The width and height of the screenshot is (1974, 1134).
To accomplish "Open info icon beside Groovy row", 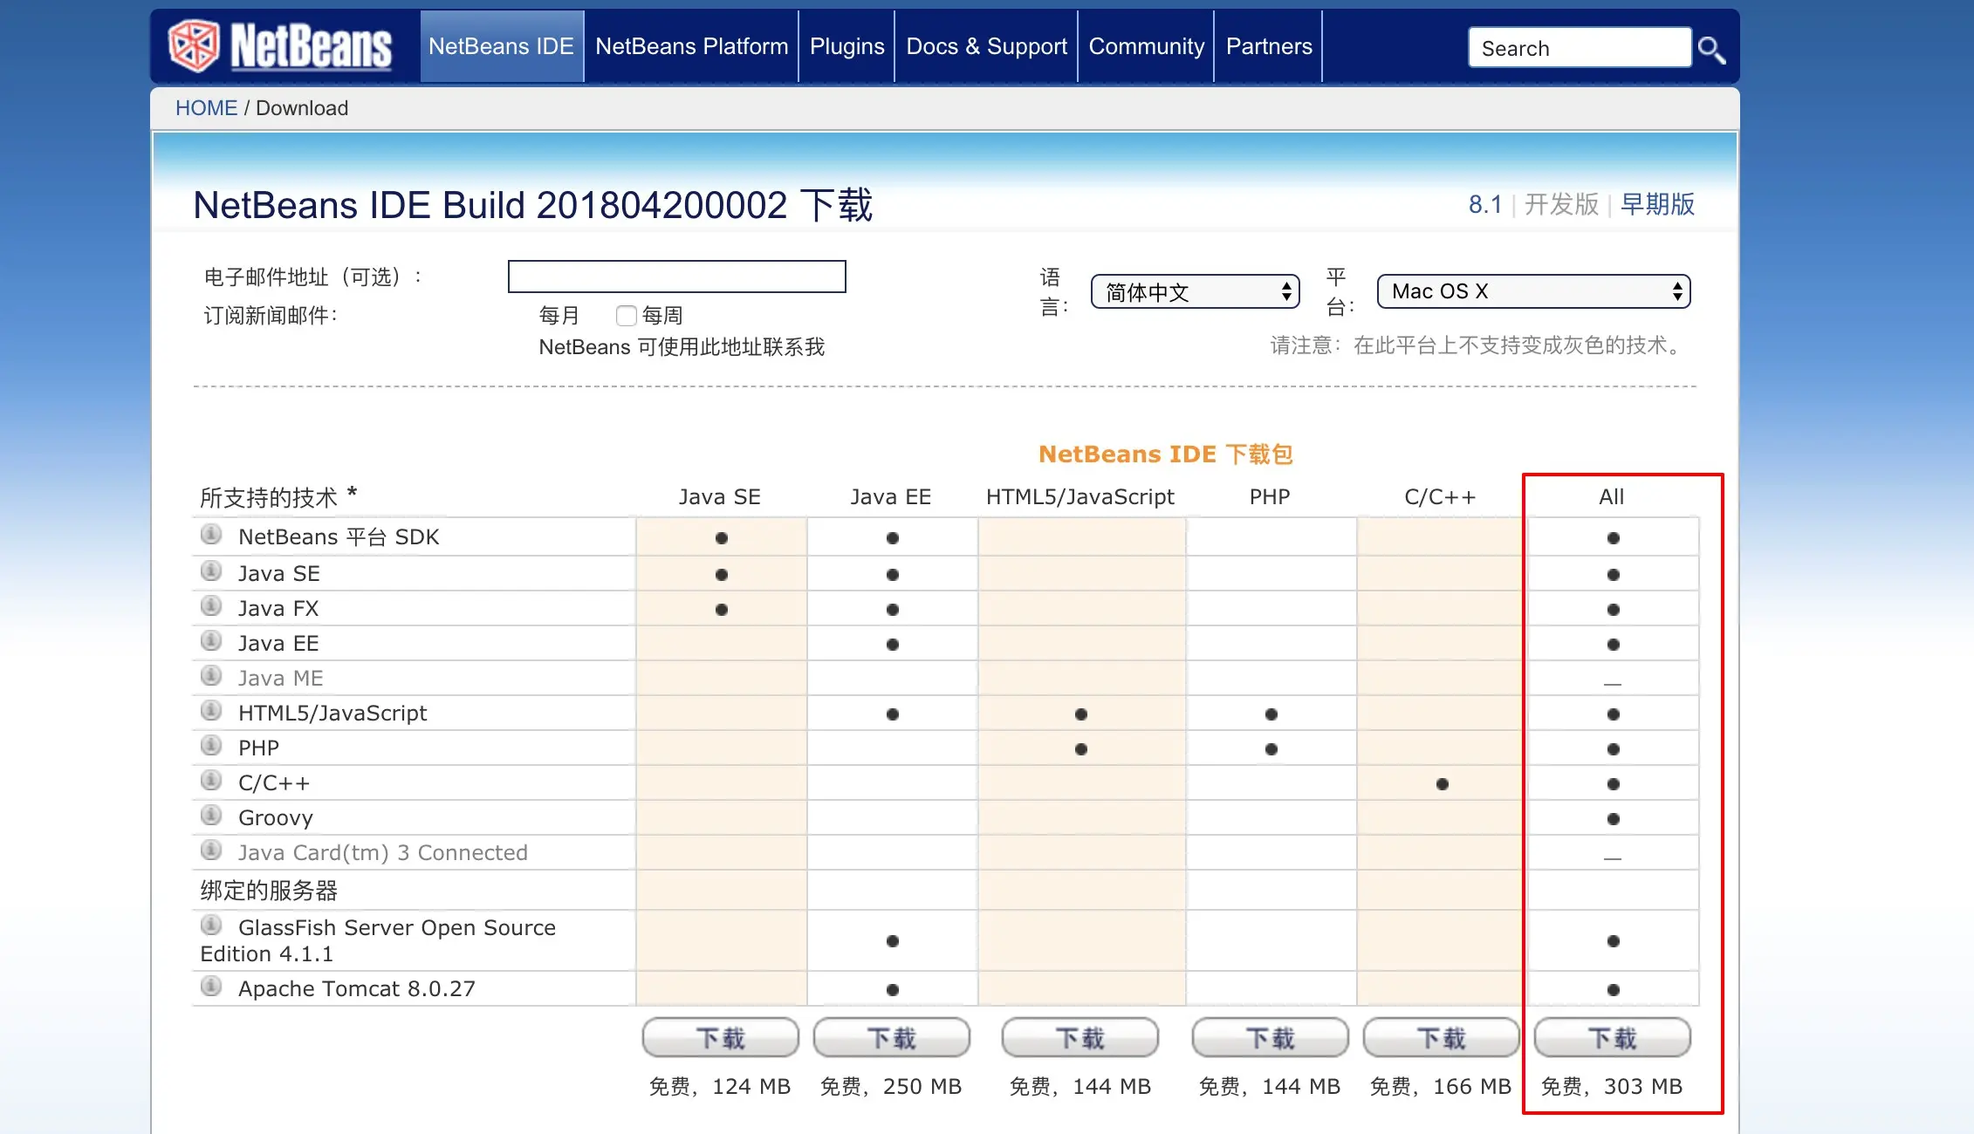I will tap(211, 815).
